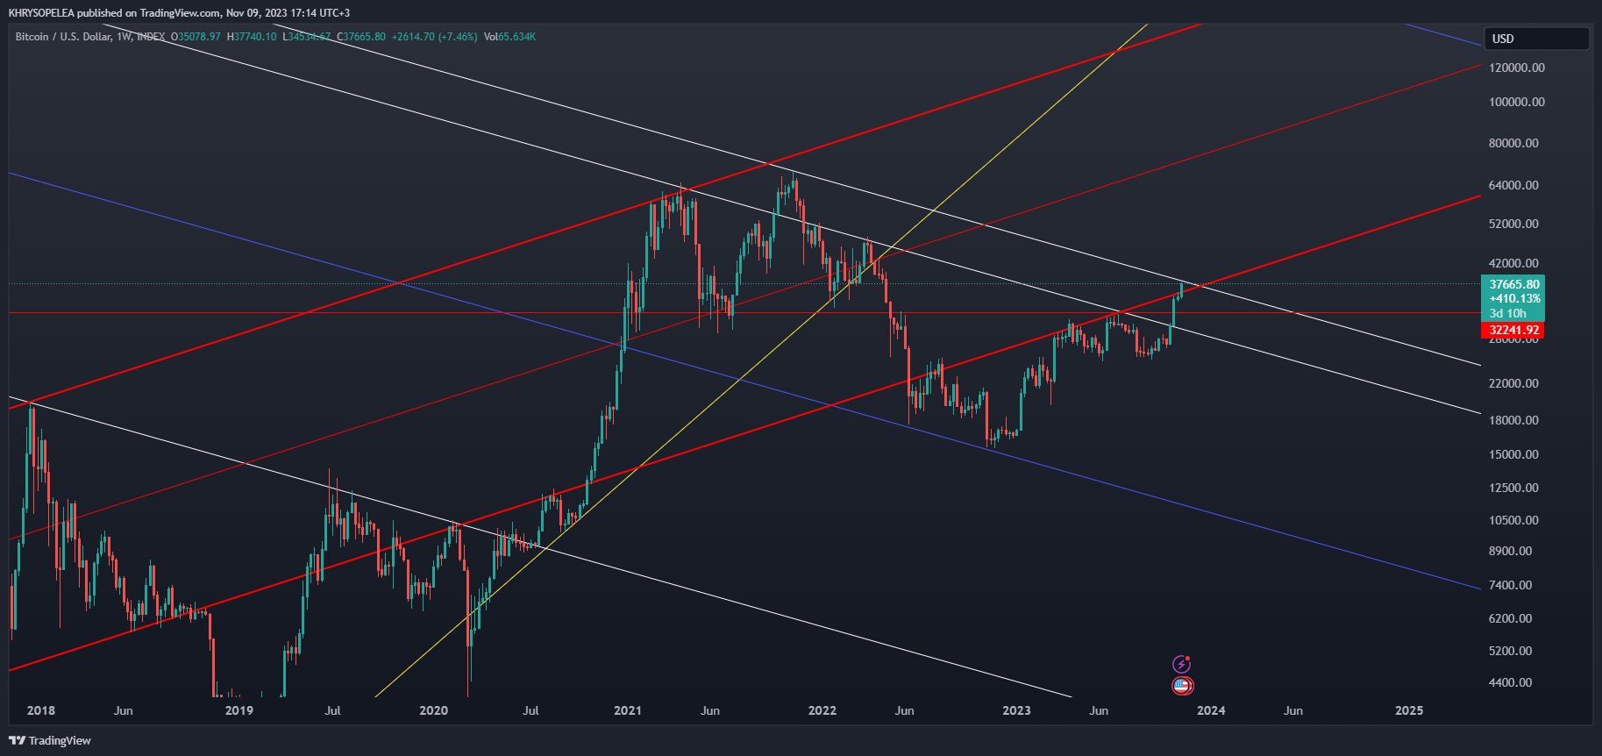Click the current price label 37665.80
This screenshot has height=756, width=1602.
point(1513,284)
